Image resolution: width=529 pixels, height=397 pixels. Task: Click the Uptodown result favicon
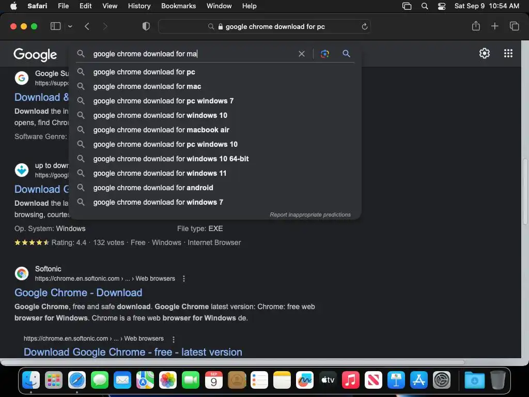pyautogui.click(x=22, y=170)
